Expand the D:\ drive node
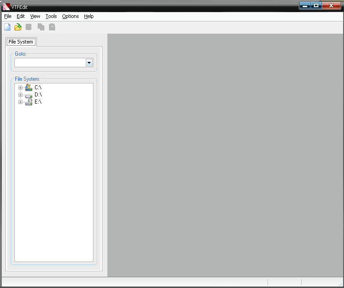 tap(20, 95)
